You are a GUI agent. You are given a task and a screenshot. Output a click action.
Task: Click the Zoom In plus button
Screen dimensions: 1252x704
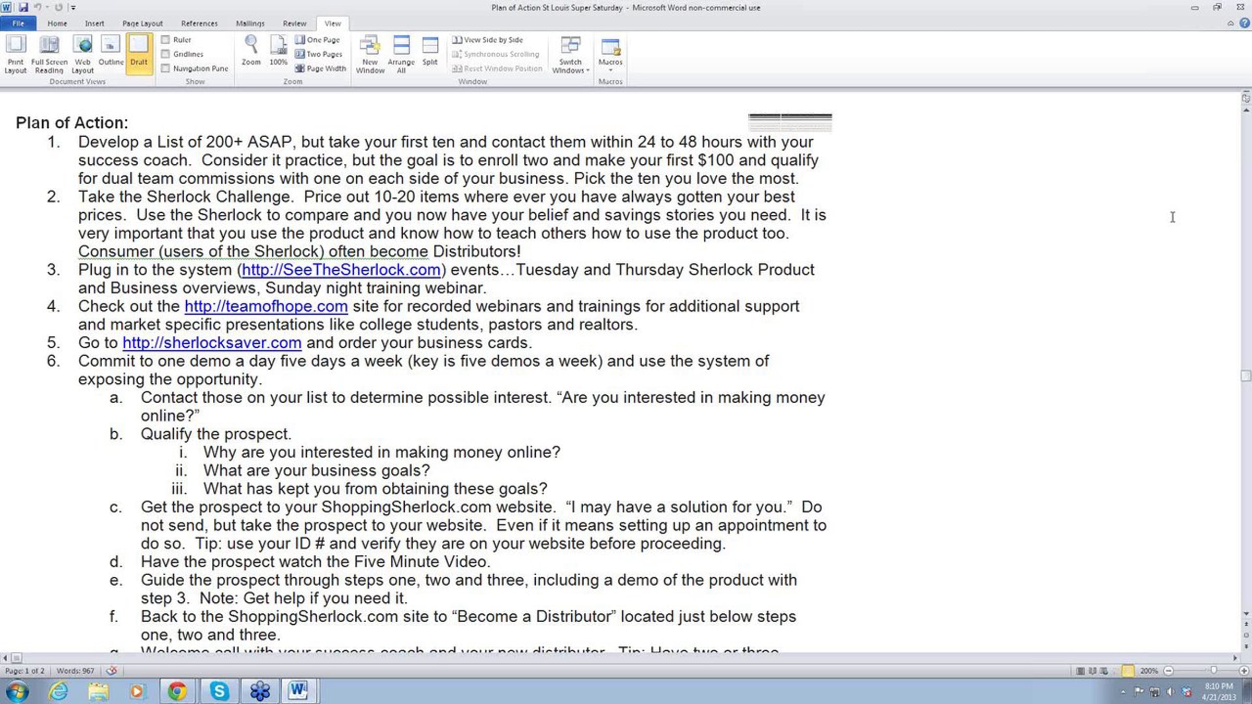pyautogui.click(x=1244, y=671)
